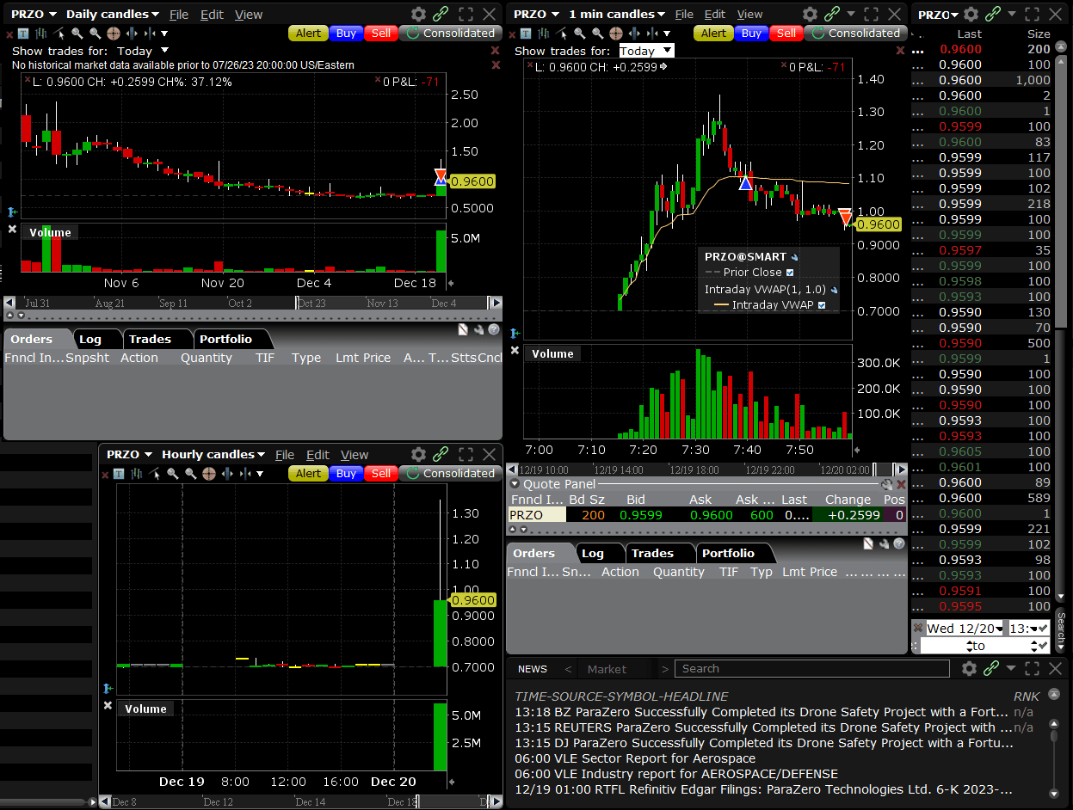
Task: Open the View menu in the Daily candles window
Action: coord(249,15)
